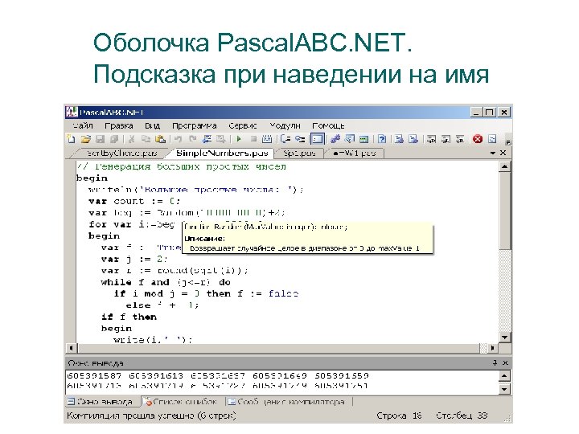579x434 pixels.
Task: Click the Step Over debug icon
Action: coord(285,139)
